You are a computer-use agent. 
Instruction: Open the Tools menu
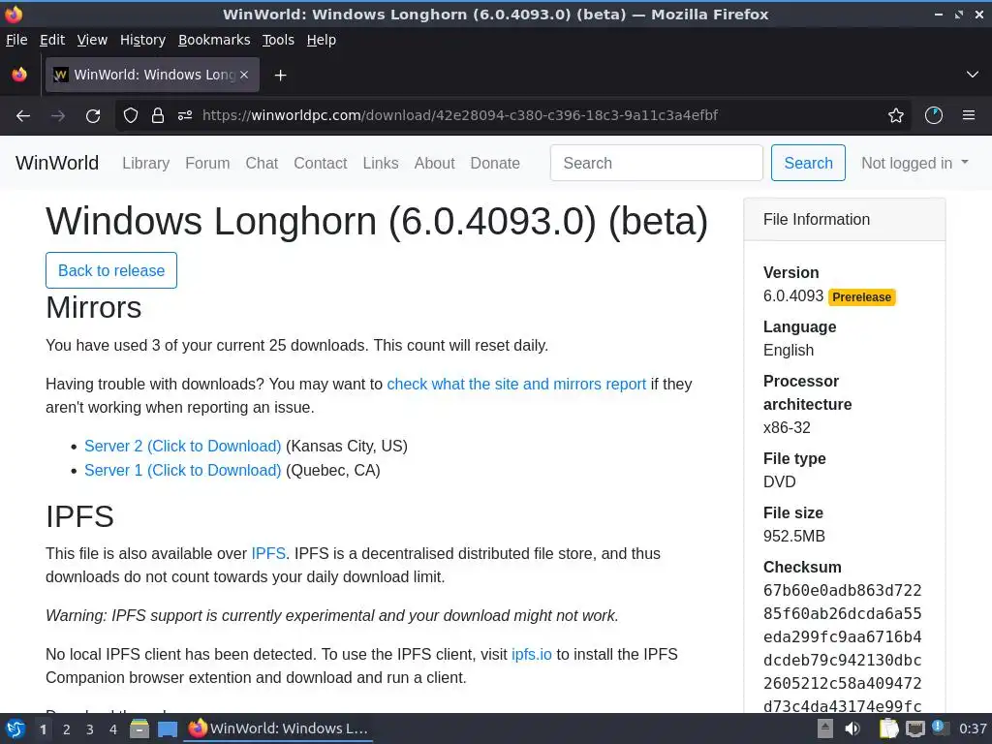(278, 40)
